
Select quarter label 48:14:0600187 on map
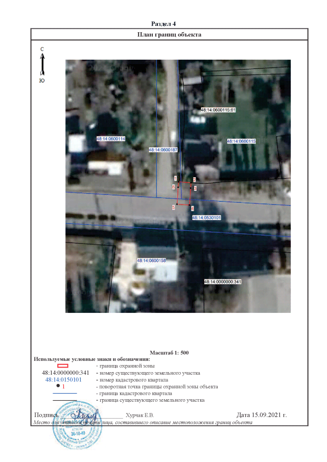coord(163,150)
